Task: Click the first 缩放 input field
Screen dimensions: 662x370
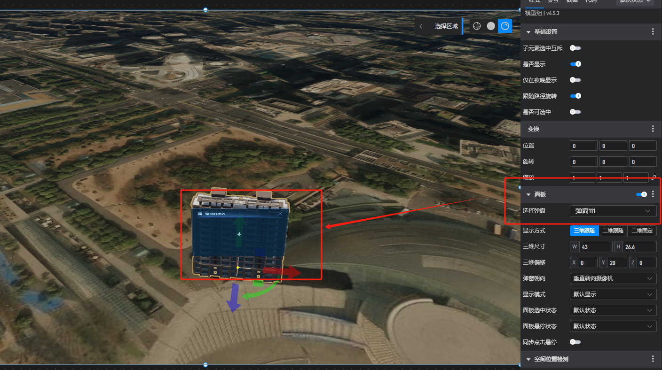Action: tap(582, 177)
